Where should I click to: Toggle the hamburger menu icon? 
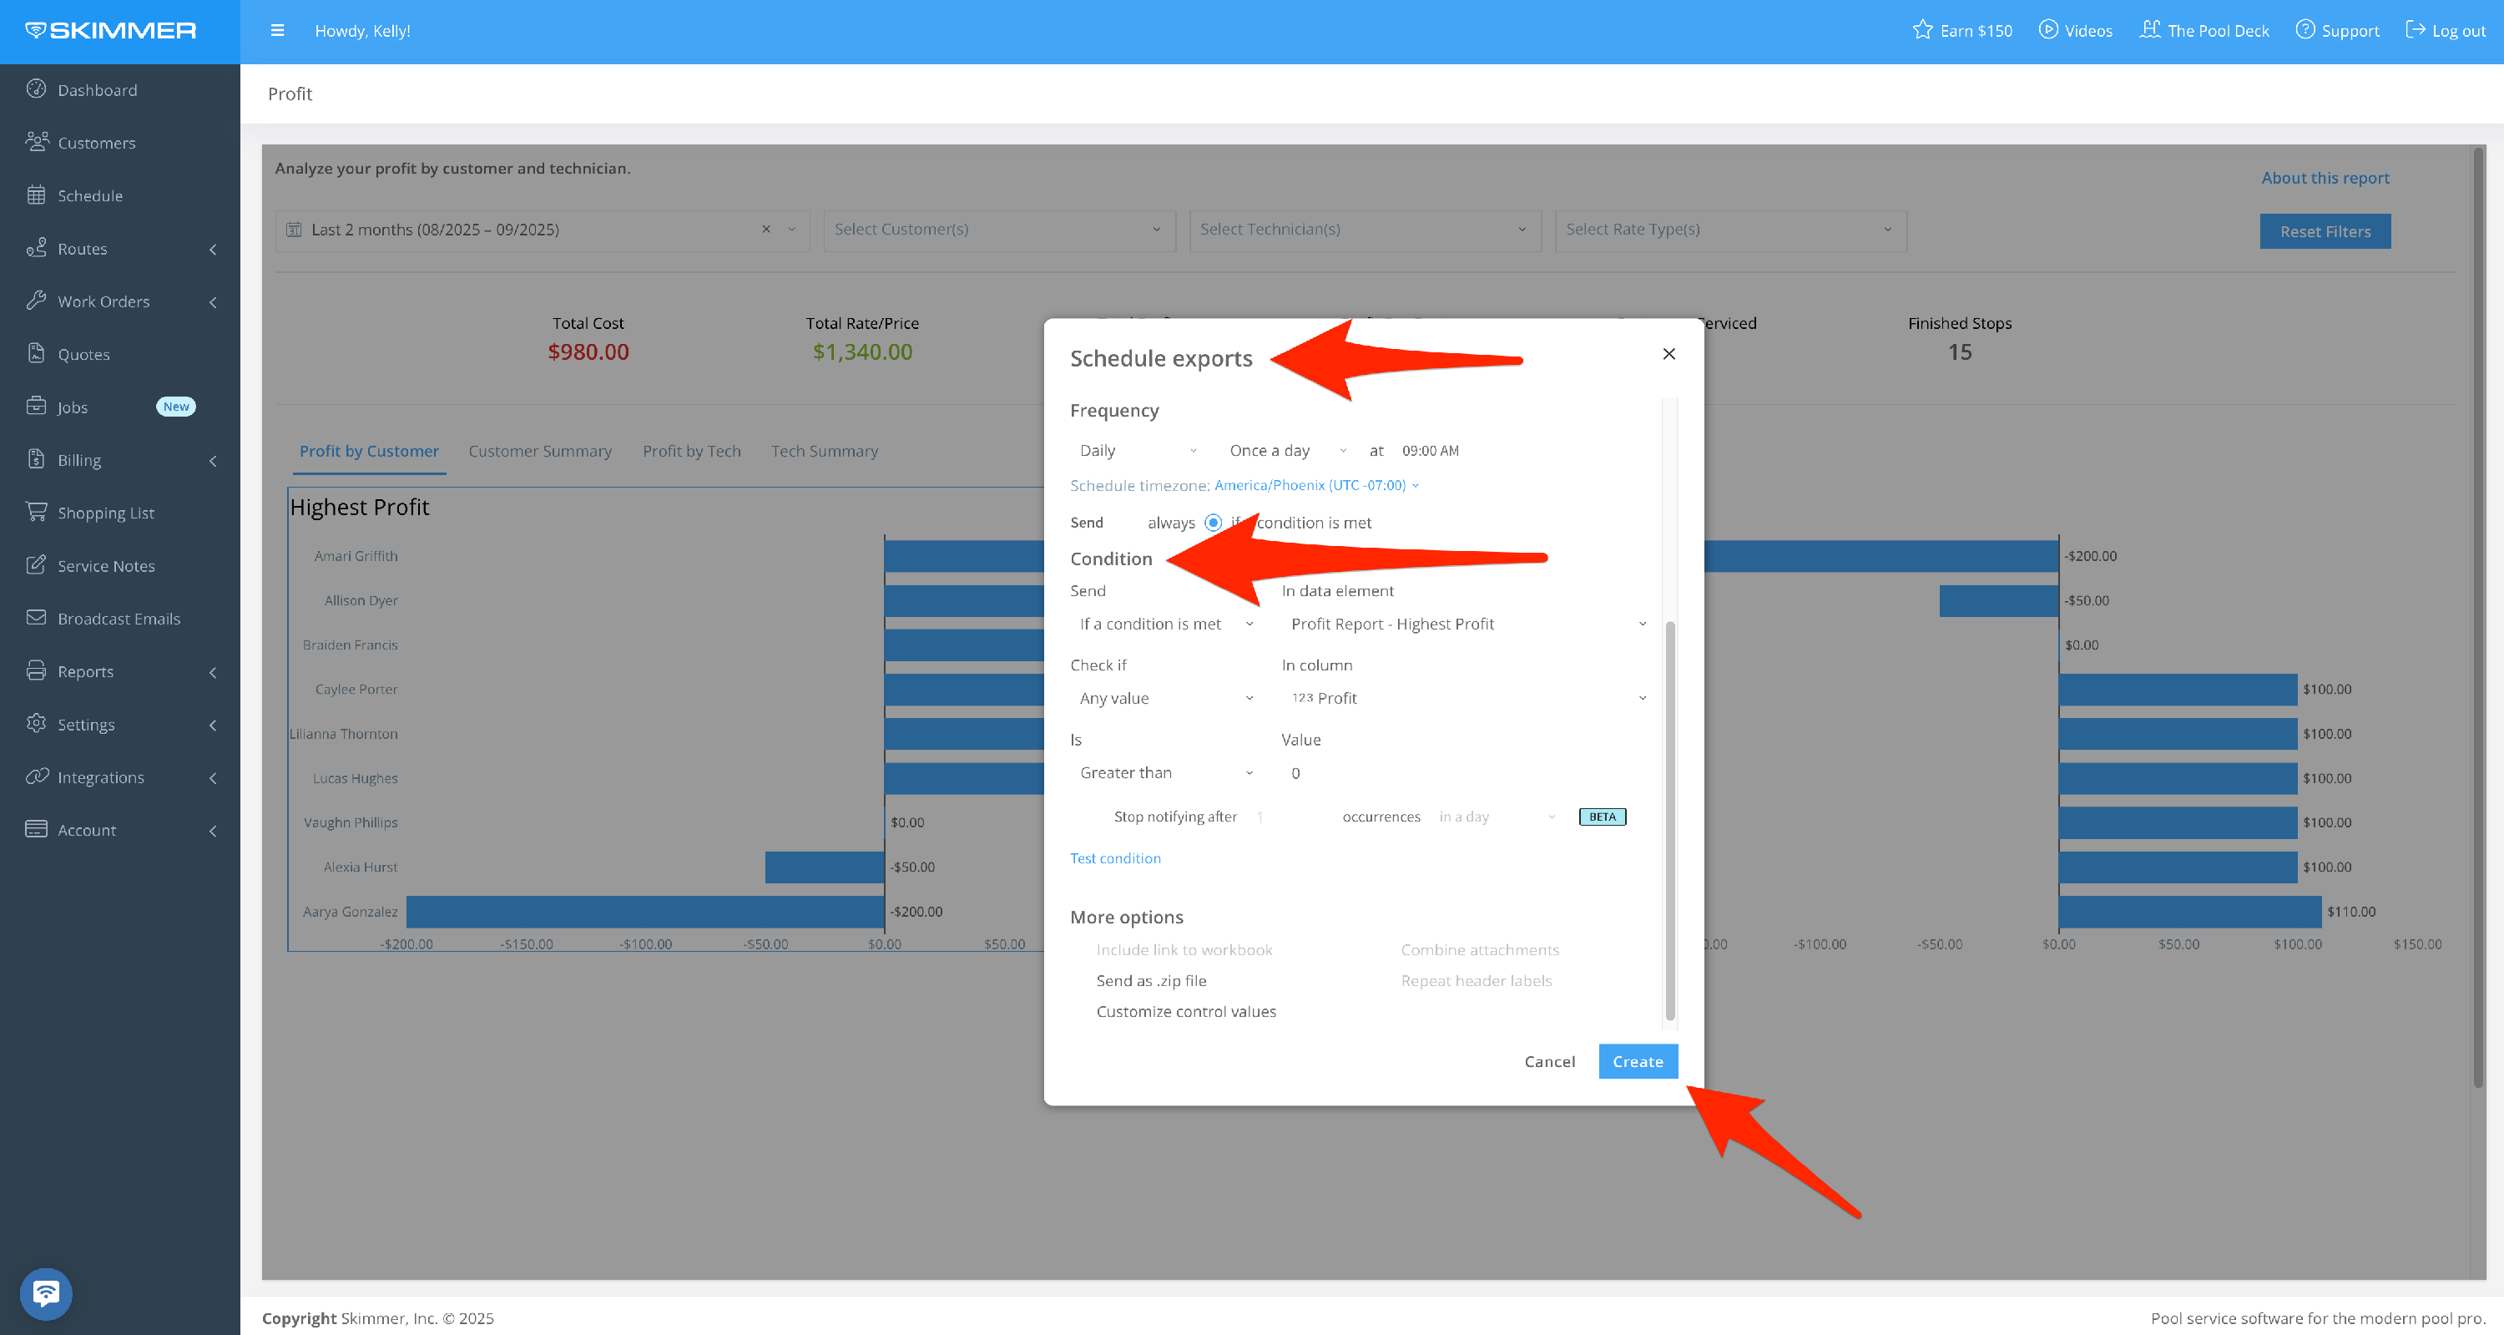[277, 30]
